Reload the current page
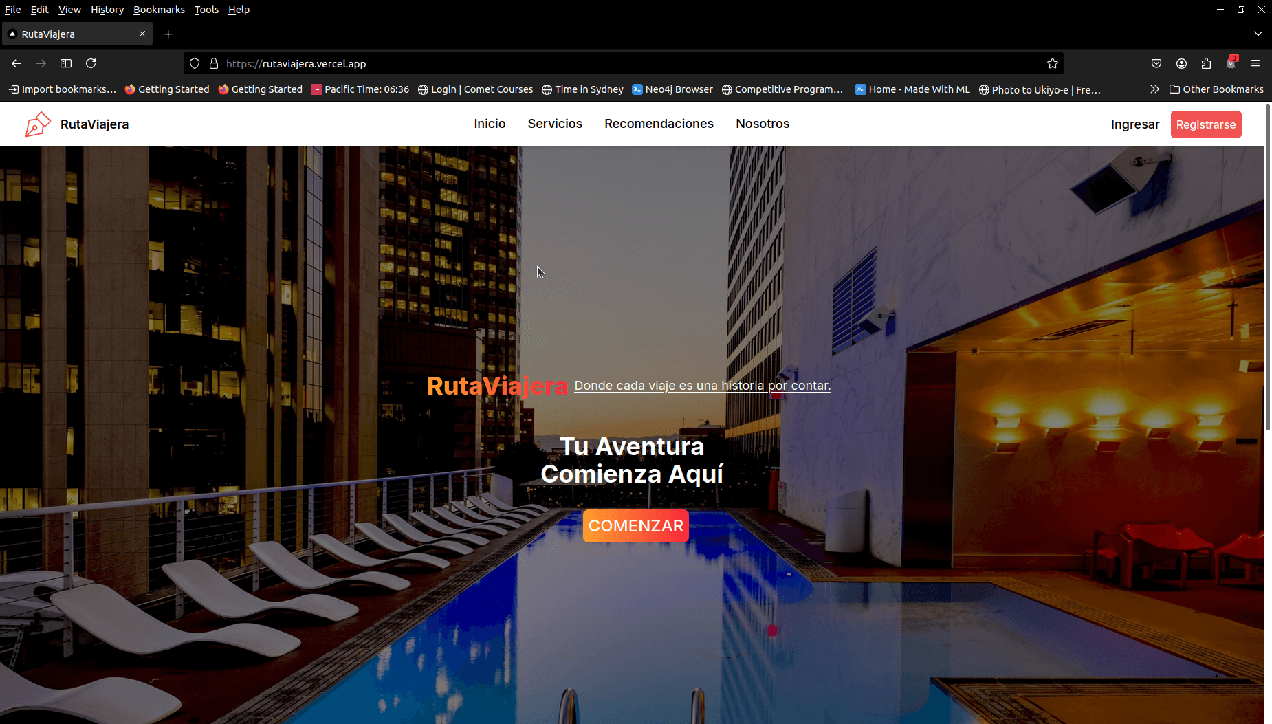Screen dimensions: 1272x724 tap(91, 63)
